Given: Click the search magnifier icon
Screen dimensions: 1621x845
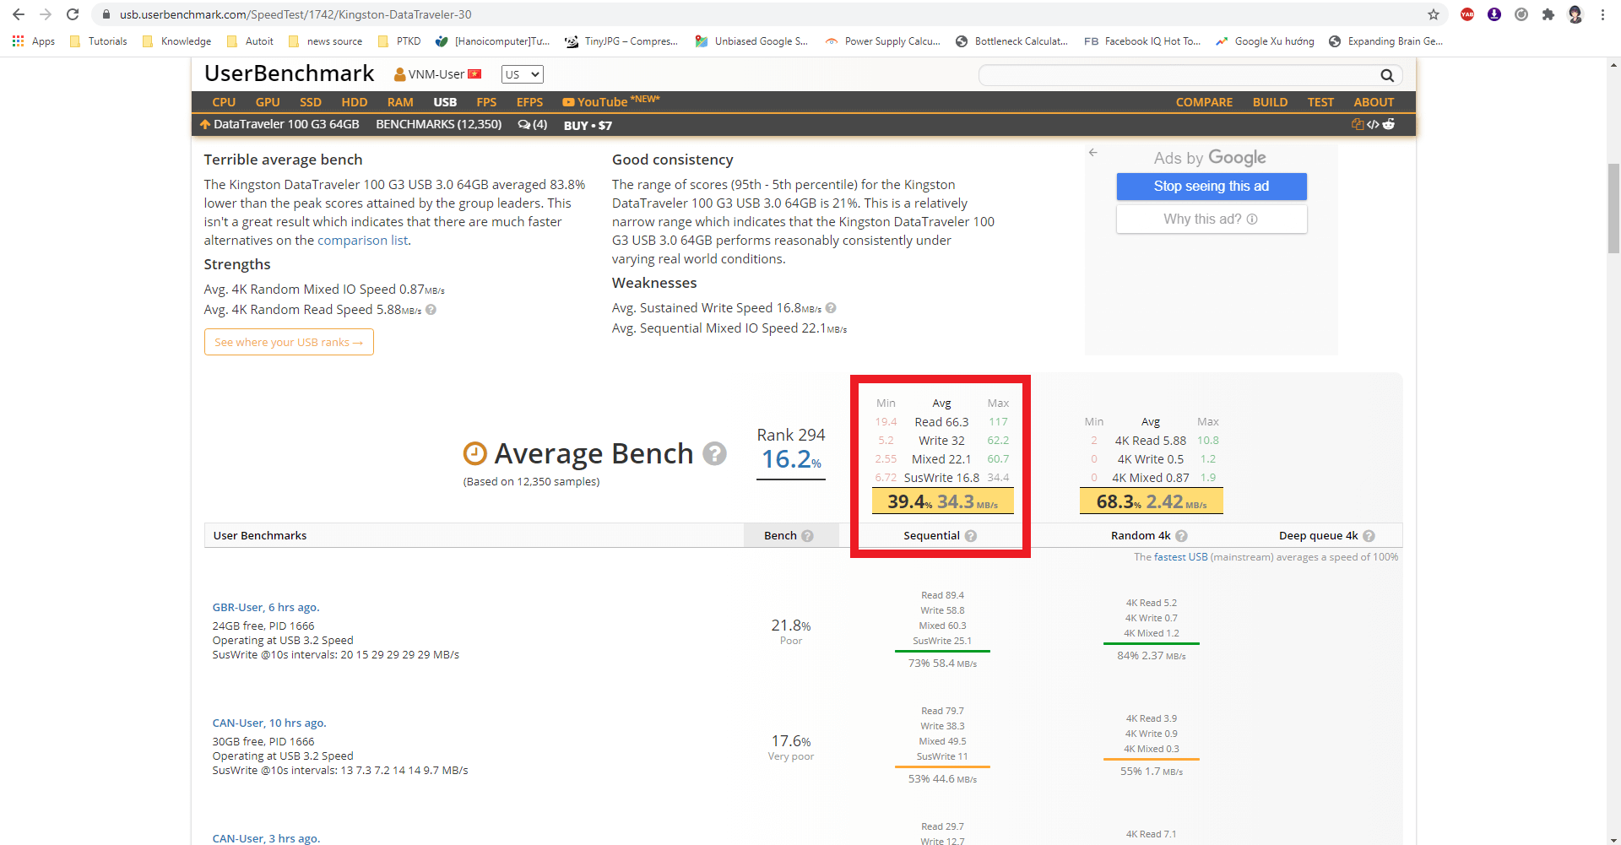Looking at the screenshot, I should (x=1386, y=75).
